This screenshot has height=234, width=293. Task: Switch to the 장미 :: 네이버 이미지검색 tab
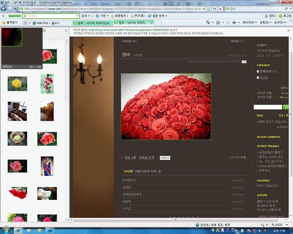pyautogui.click(x=93, y=23)
